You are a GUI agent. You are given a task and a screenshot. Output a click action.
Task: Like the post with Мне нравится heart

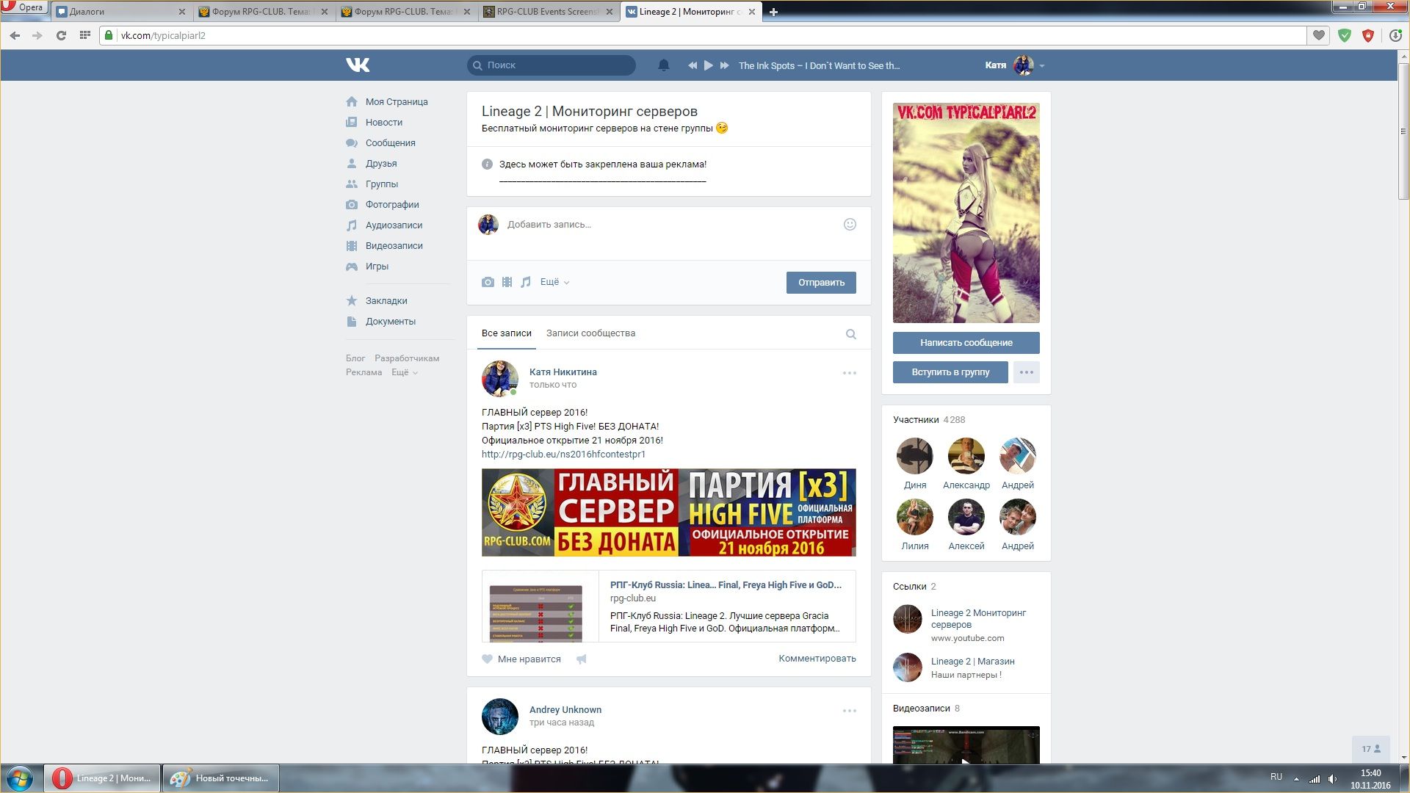521,659
